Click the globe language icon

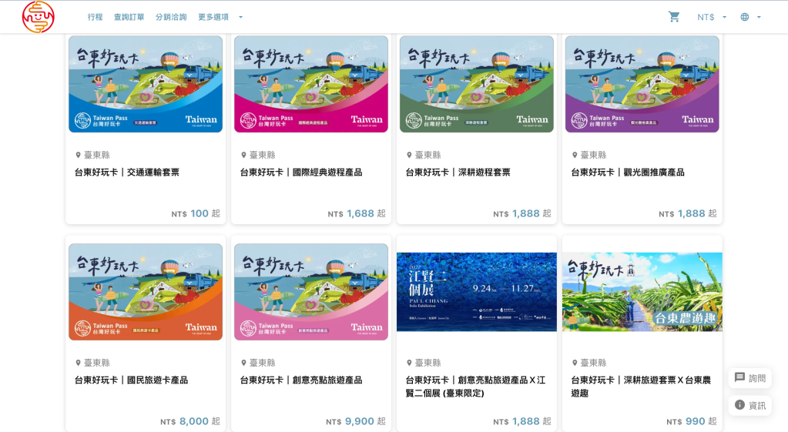tap(745, 17)
